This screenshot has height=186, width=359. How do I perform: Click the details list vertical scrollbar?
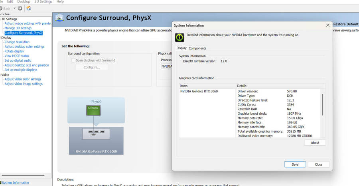click(x=322, y=104)
